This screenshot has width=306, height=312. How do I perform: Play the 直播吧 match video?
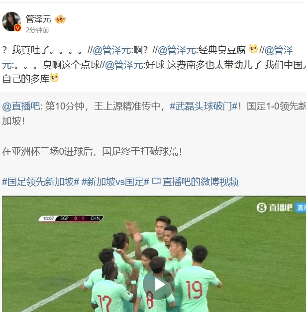tap(159, 284)
